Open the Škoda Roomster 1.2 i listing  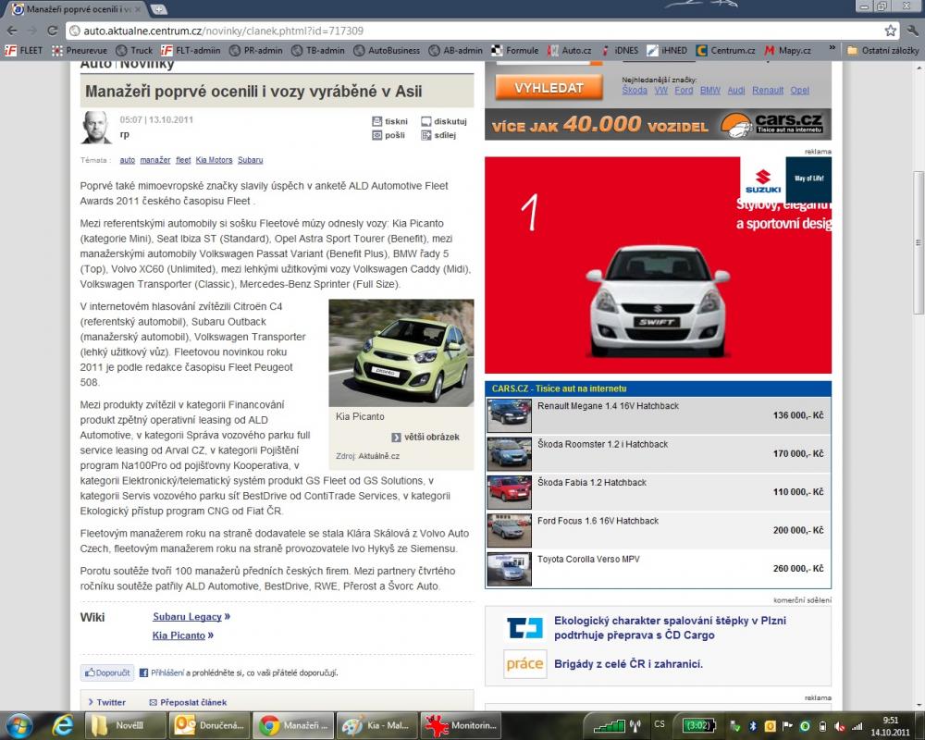(658, 454)
